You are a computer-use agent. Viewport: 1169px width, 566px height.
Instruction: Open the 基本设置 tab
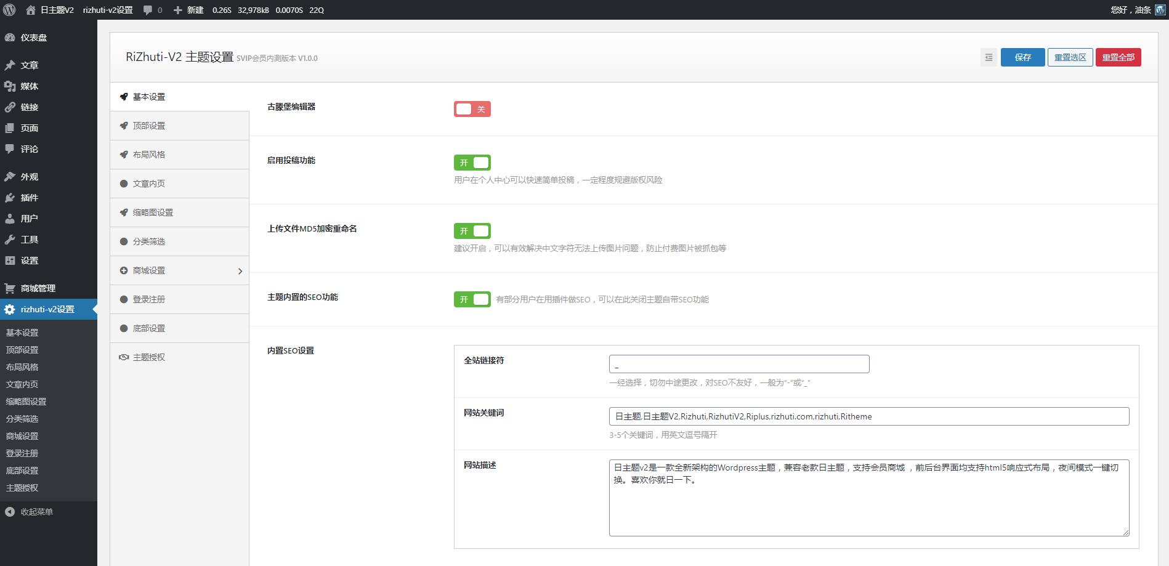tap(179, 97)
